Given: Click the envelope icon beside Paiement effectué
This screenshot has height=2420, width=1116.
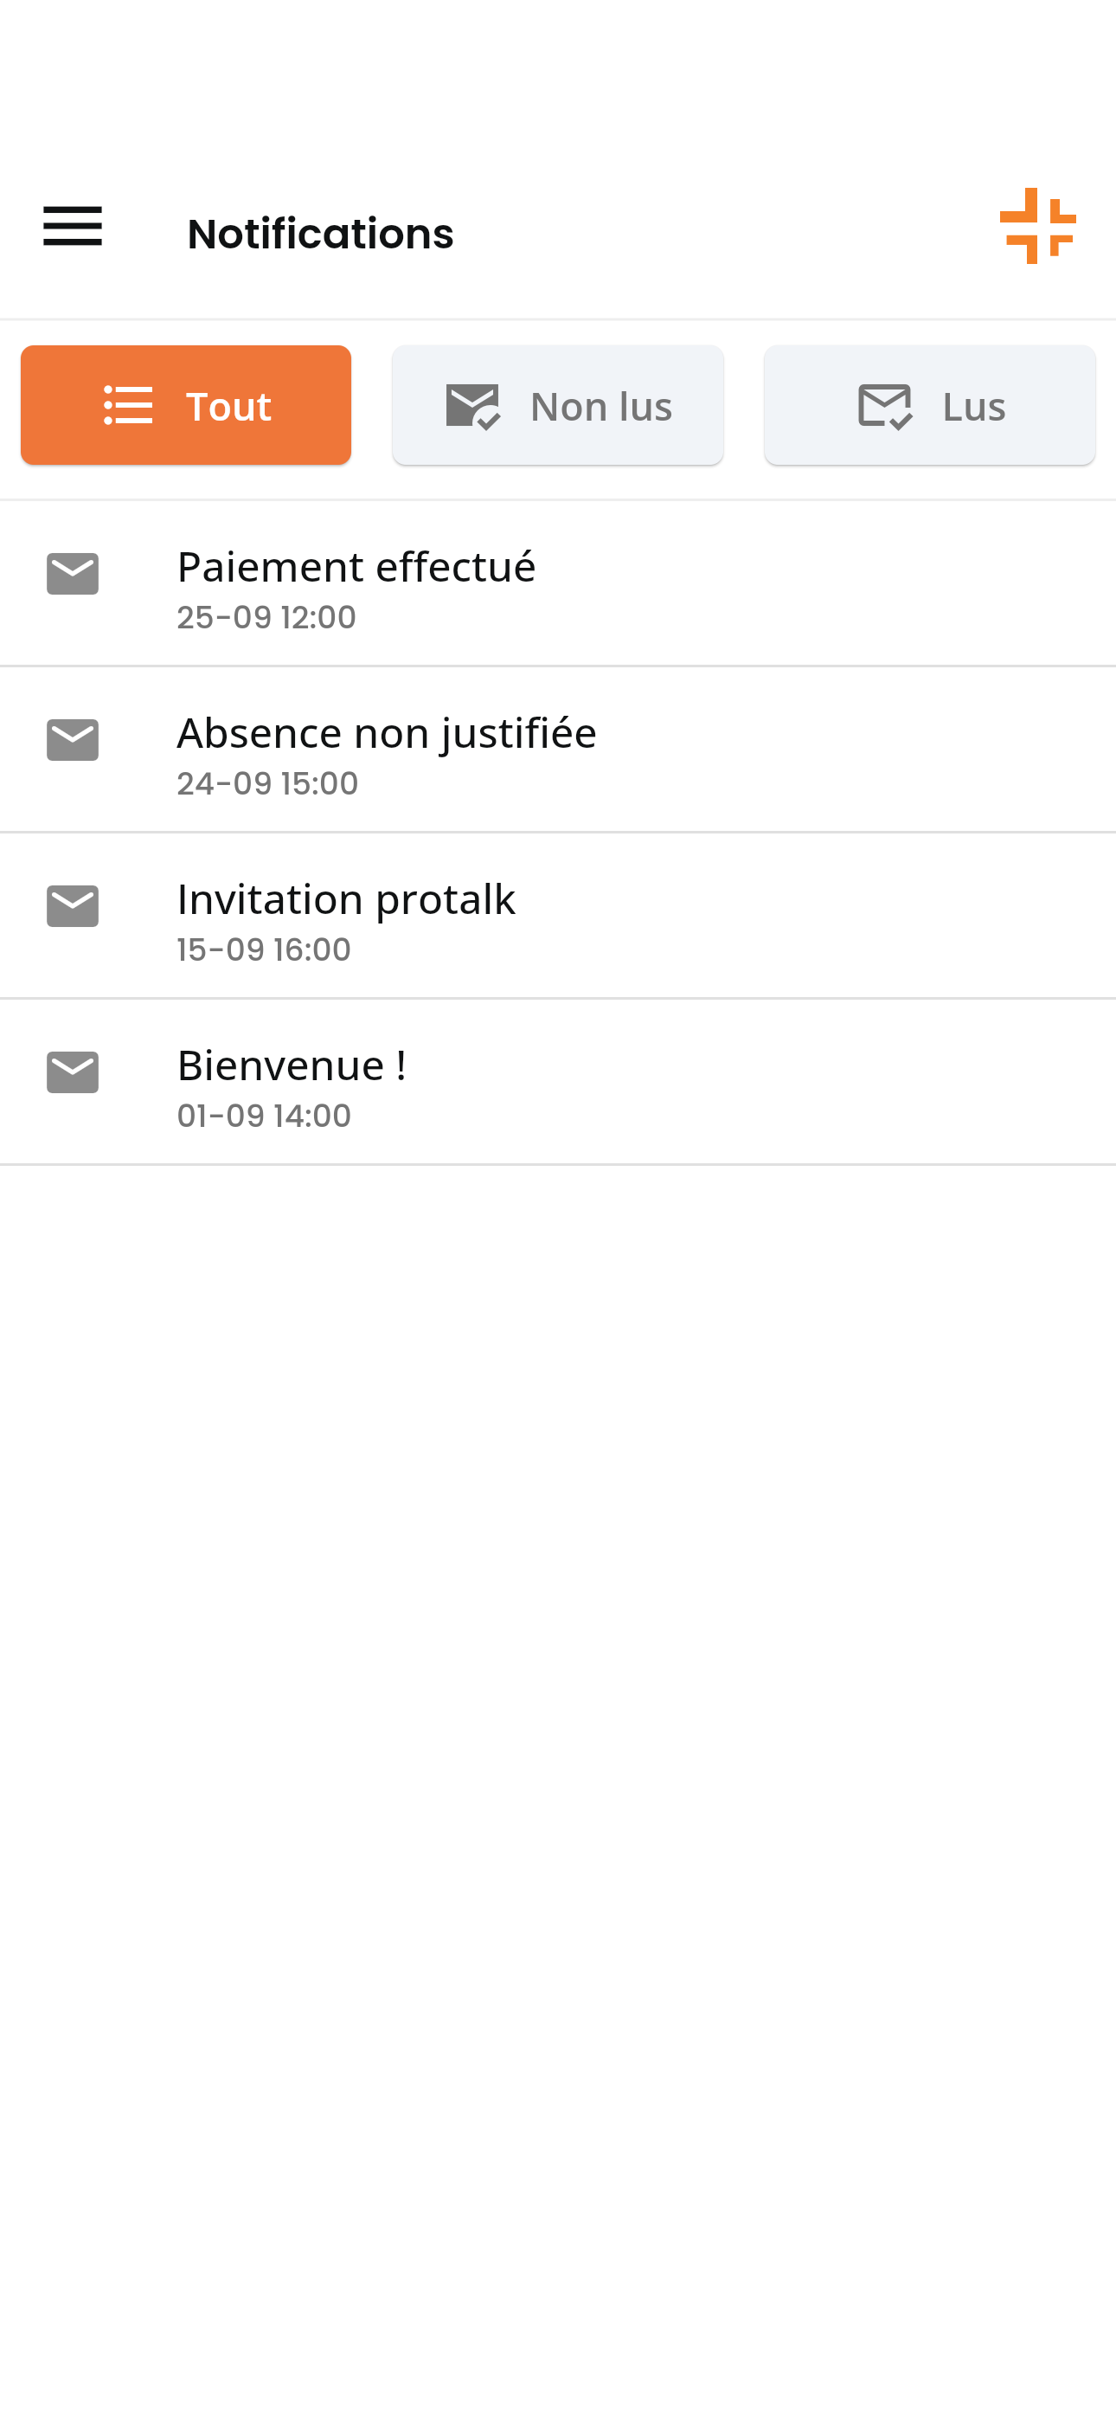Looking at the screenshot, I should (73, 574).
